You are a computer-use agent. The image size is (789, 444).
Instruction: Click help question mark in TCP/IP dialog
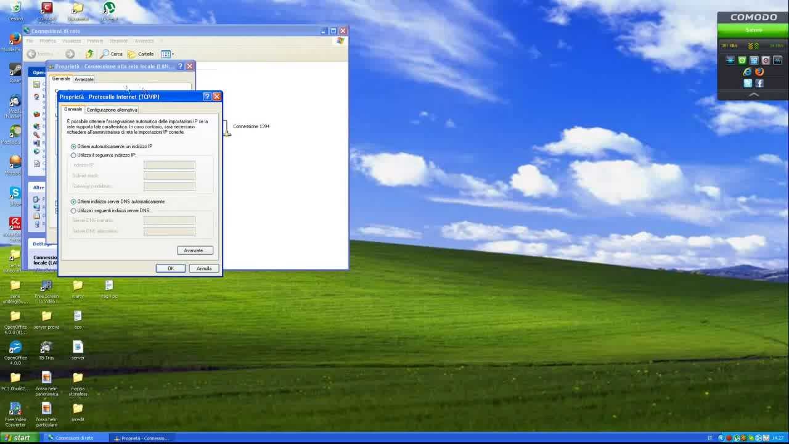point(206,97)
